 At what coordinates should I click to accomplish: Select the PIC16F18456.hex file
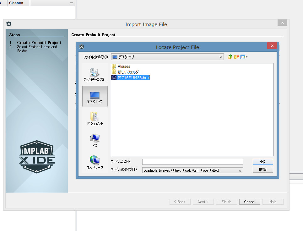click(130, 78)
